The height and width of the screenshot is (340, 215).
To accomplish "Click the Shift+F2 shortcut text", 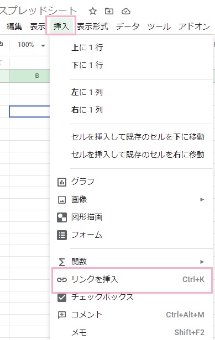I will coord(189,332).
